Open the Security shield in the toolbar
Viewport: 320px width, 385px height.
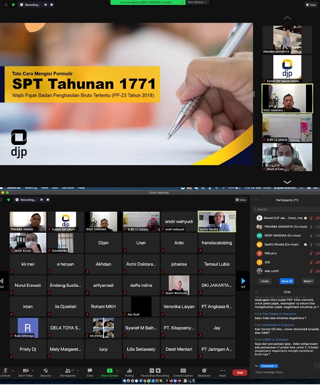click(45, 370)
